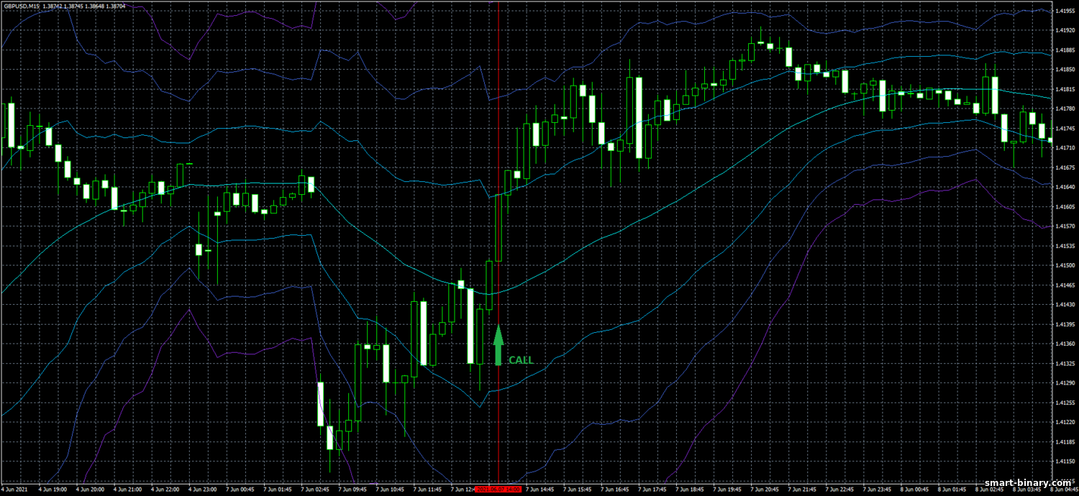Viewport: 1079px width, 496px height.
Task: Click the 7 Jun 17:45 time label
Action: pos(652,489)
